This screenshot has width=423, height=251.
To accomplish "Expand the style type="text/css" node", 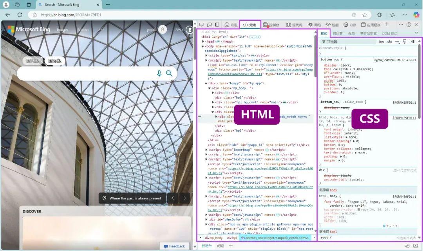I will (206, 56).
